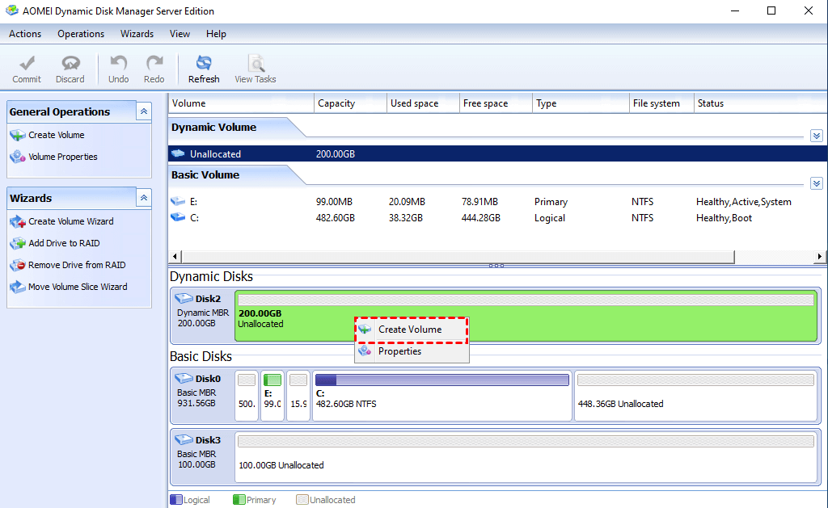
Task: Click the Disk2 drive icon
Action: tap(184, 299)
